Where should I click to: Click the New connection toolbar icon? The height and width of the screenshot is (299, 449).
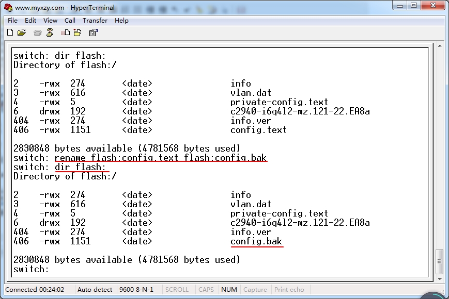(x=10, y=32)
